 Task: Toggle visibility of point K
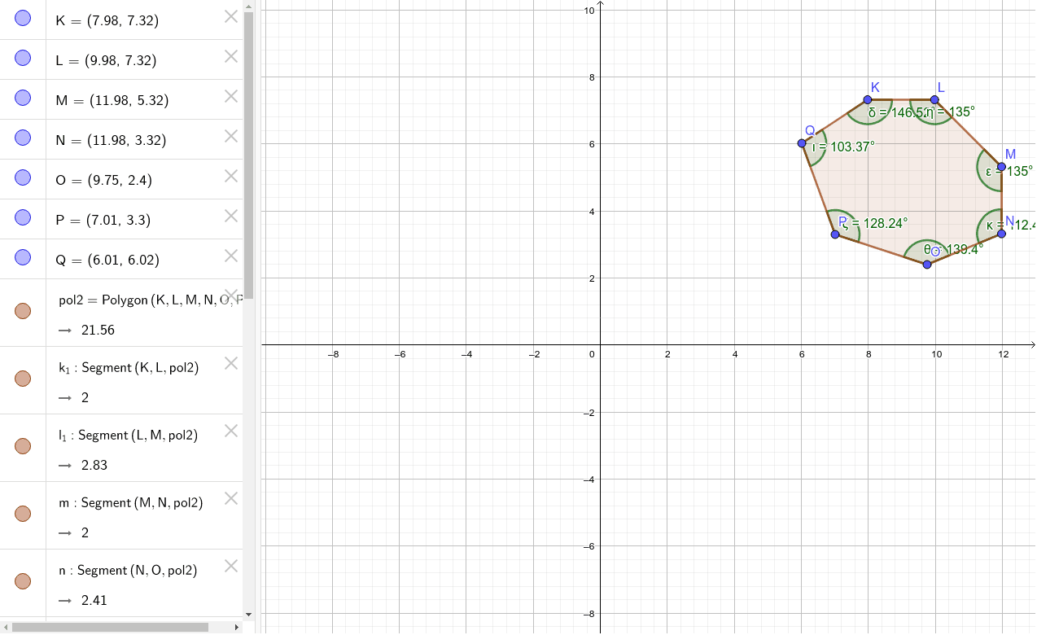pos(23,19)
